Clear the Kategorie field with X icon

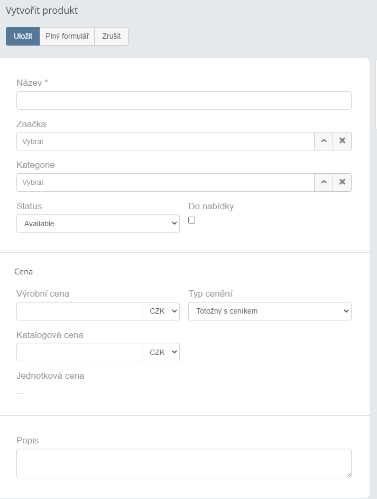342,182
